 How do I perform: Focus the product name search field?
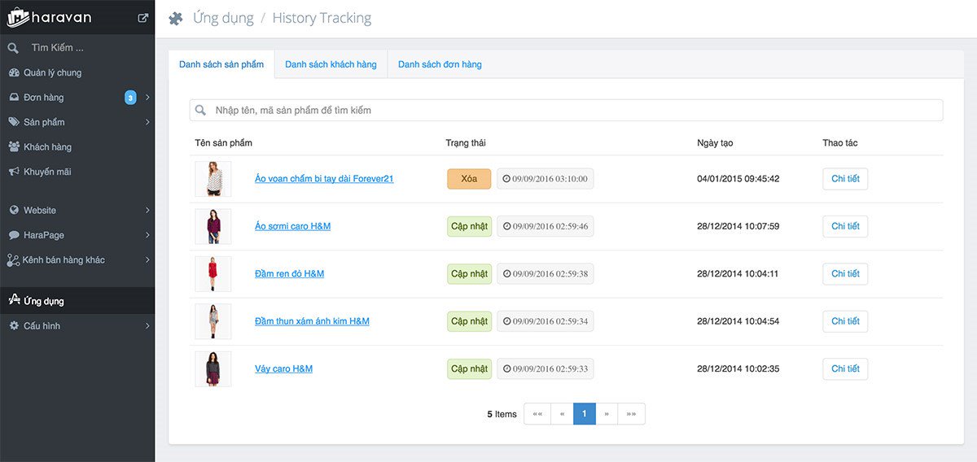[x=566, y=110]
